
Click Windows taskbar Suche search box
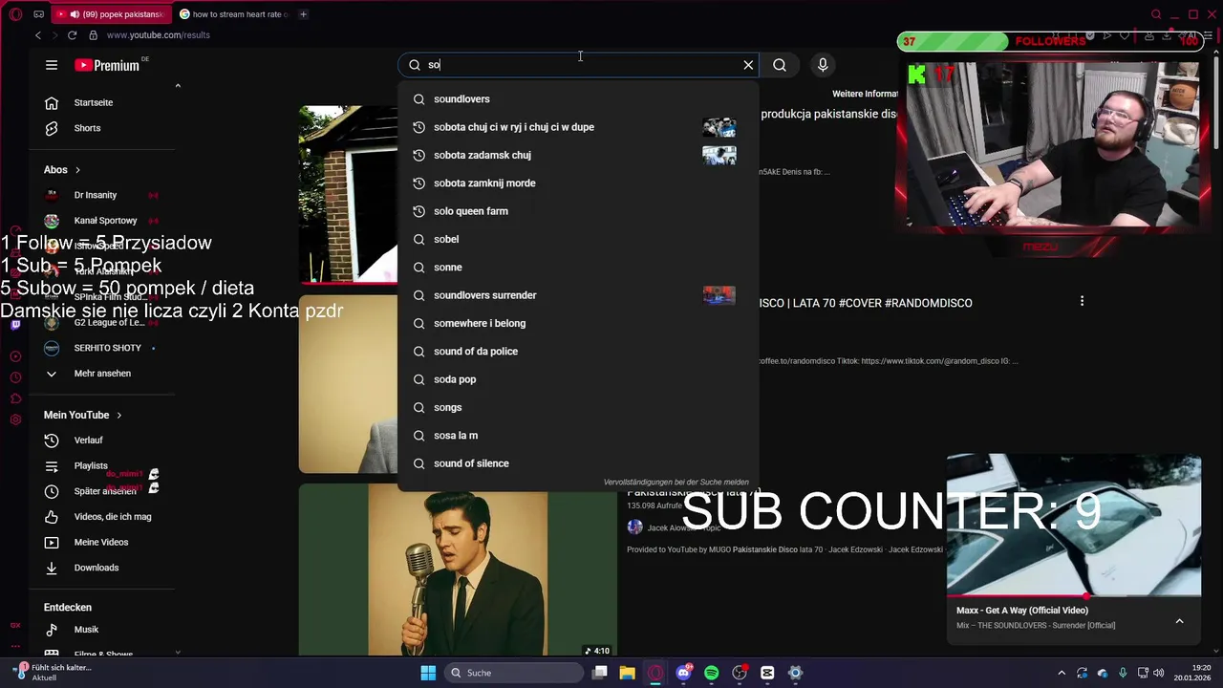515,673
